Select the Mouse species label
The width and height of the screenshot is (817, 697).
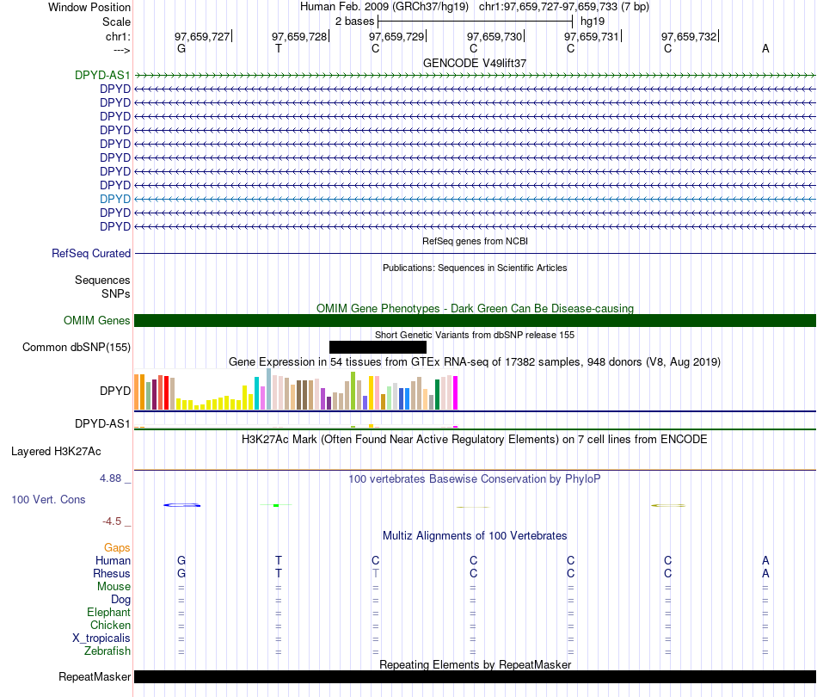pyautogui.click(x=114, y=587)
